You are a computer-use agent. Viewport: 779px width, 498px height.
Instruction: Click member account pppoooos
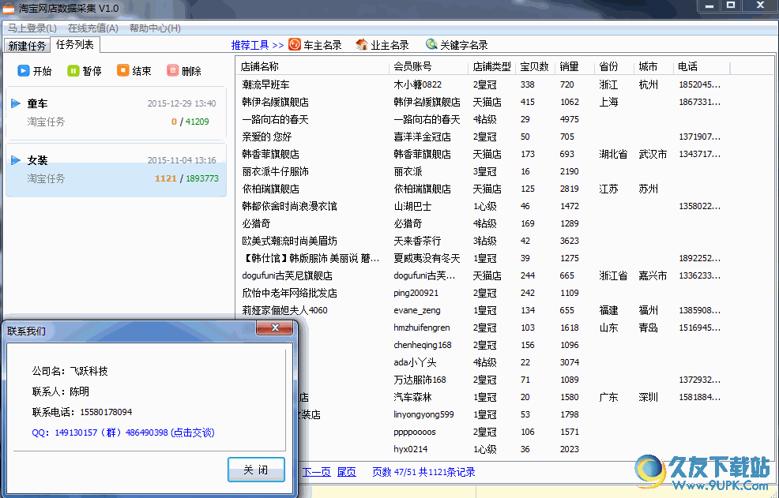pyautogui.click(x=415, y=432)
